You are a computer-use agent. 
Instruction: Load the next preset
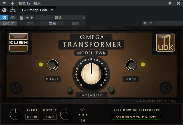click(32, 18)
